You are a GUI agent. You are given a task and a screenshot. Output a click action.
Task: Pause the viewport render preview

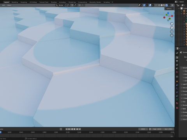coord(172,5)
